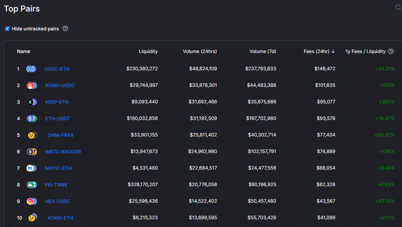
Task: Click the search magnifier icon
Action: 398,7
